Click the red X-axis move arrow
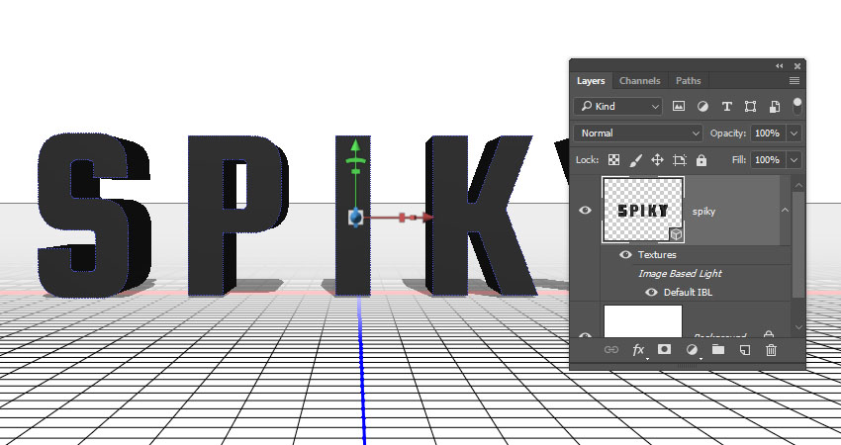Image resolution: width=841 pixels, height=445 pixels. coord(427,218)
